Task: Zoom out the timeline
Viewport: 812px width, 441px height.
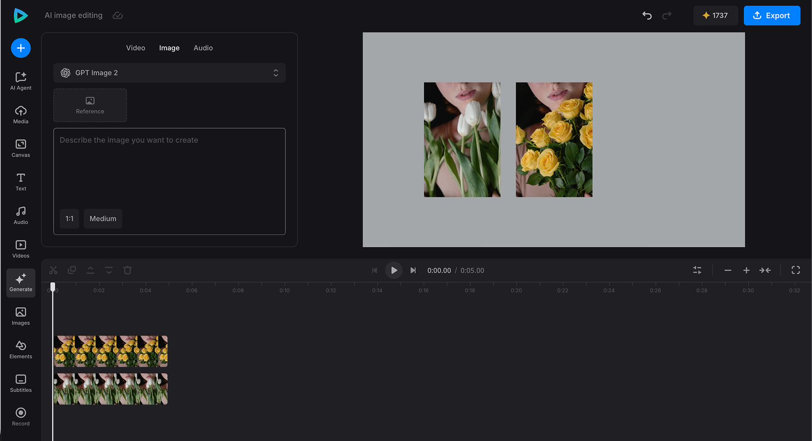Action: [728, 270]
